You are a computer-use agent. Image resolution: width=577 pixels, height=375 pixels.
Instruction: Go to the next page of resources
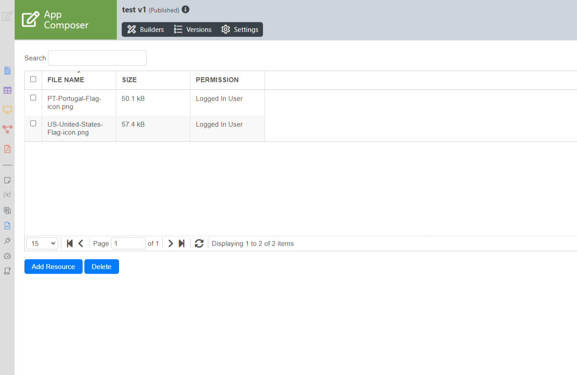tap(170, 243)
